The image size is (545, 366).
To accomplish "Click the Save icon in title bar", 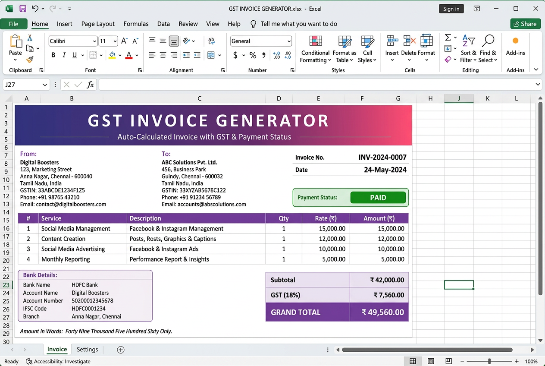I will (x=23, y=9).
